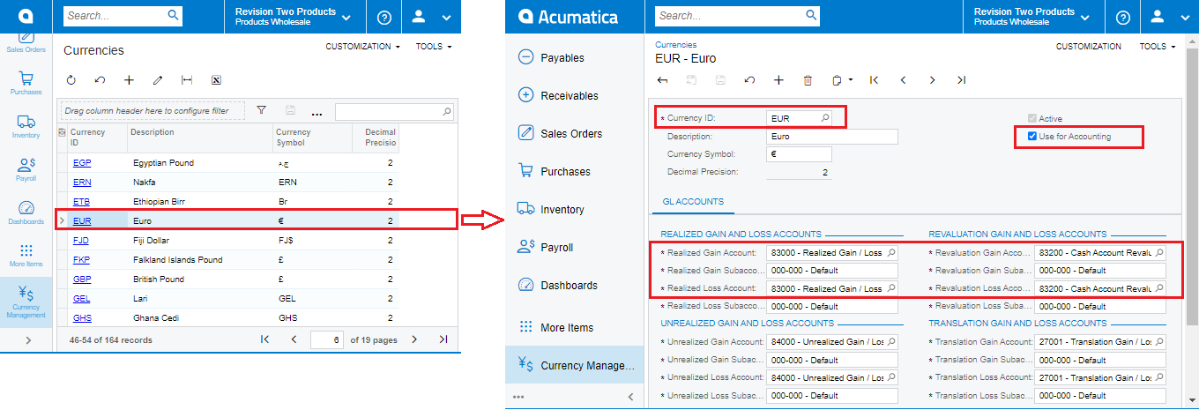This screenshot has height=410, width=1199.
Task: Open CUSTOMIZATION dropdown in left window
Action: click(363, 46)
